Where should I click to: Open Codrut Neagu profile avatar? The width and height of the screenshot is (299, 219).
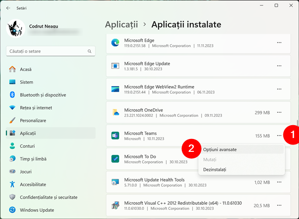pyautogui.click(x=16, y=29)
